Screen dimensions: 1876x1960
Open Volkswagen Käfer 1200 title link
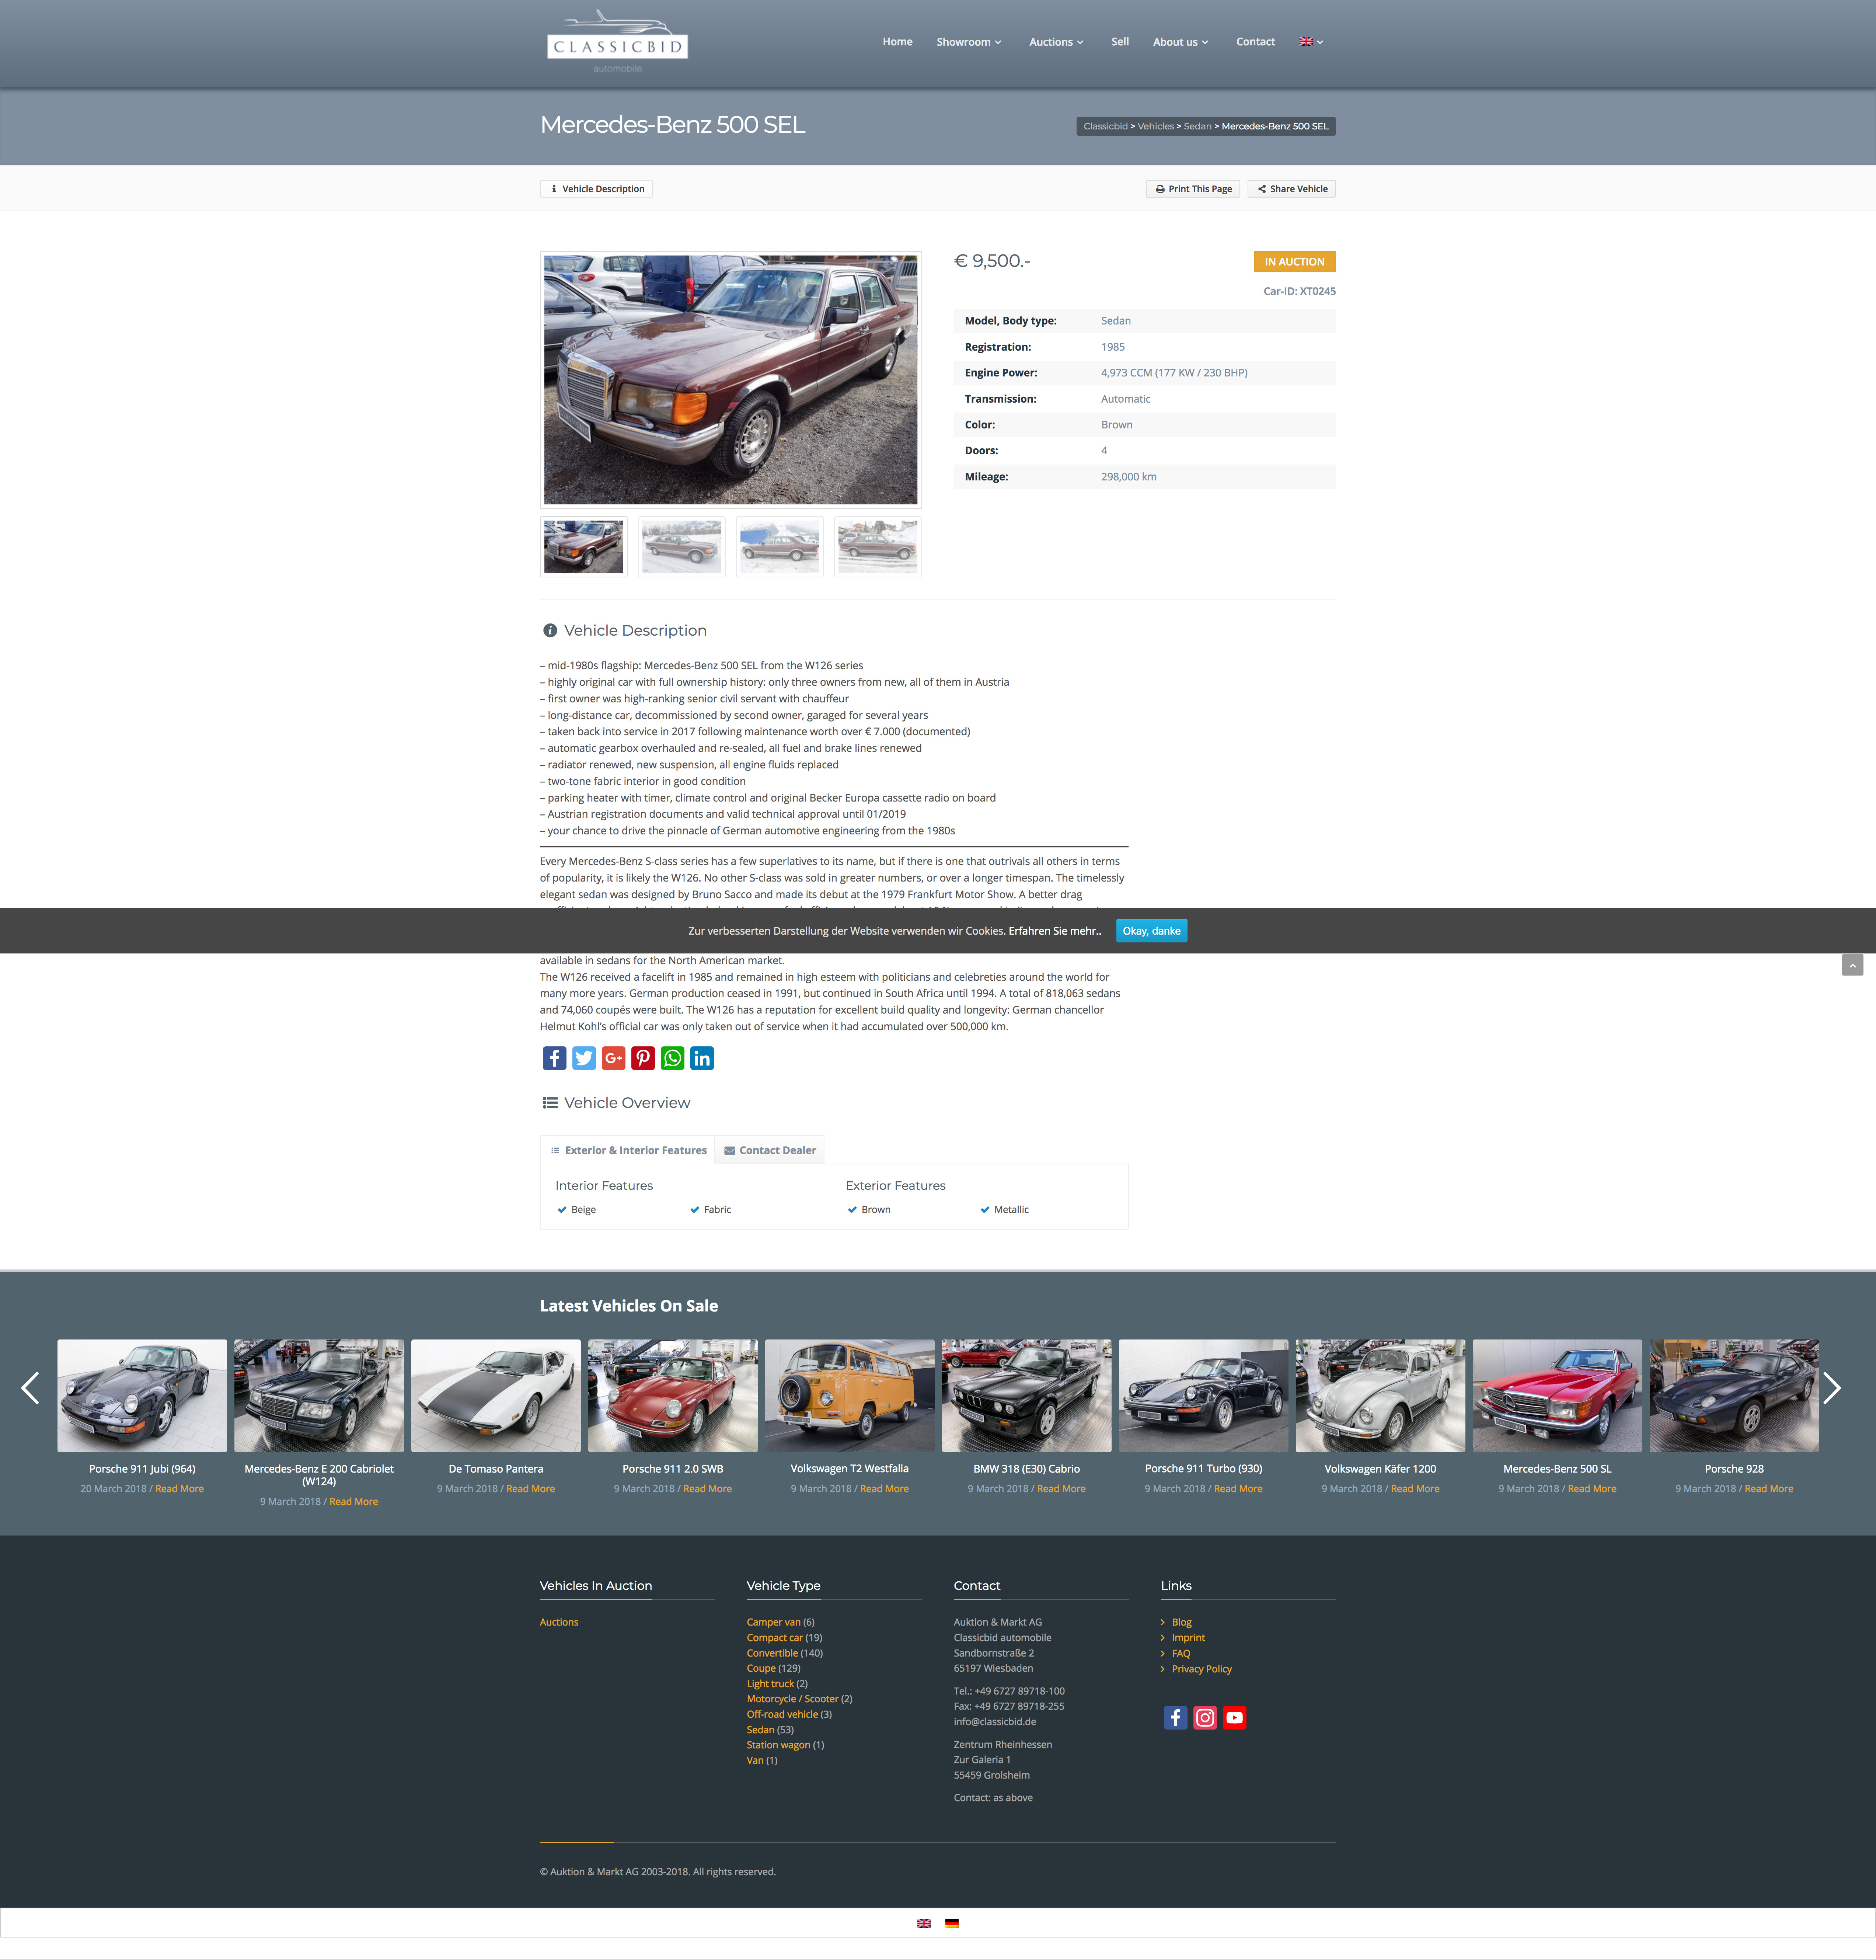point(1380,1469)
